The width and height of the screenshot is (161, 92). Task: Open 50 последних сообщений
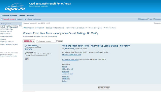(x=33, y=28)
